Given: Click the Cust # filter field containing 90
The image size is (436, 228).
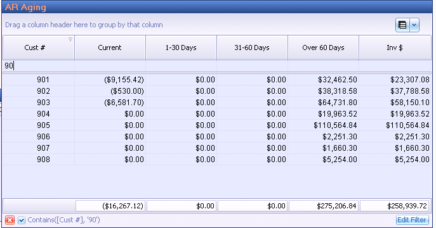Looking at the screenshot, I should pyautogui.click(x=38, y=66).
